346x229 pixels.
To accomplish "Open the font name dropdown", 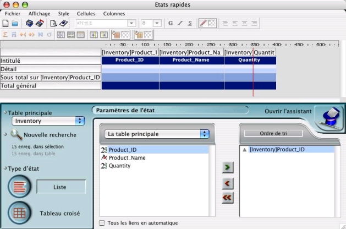I will (x=132, y=24).
